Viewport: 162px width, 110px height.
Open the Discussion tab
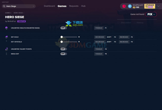pyautogui.click(x=126, y=23)
